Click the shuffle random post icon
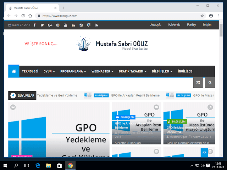This screenshot has height=170, width=227. pos(198,83)
